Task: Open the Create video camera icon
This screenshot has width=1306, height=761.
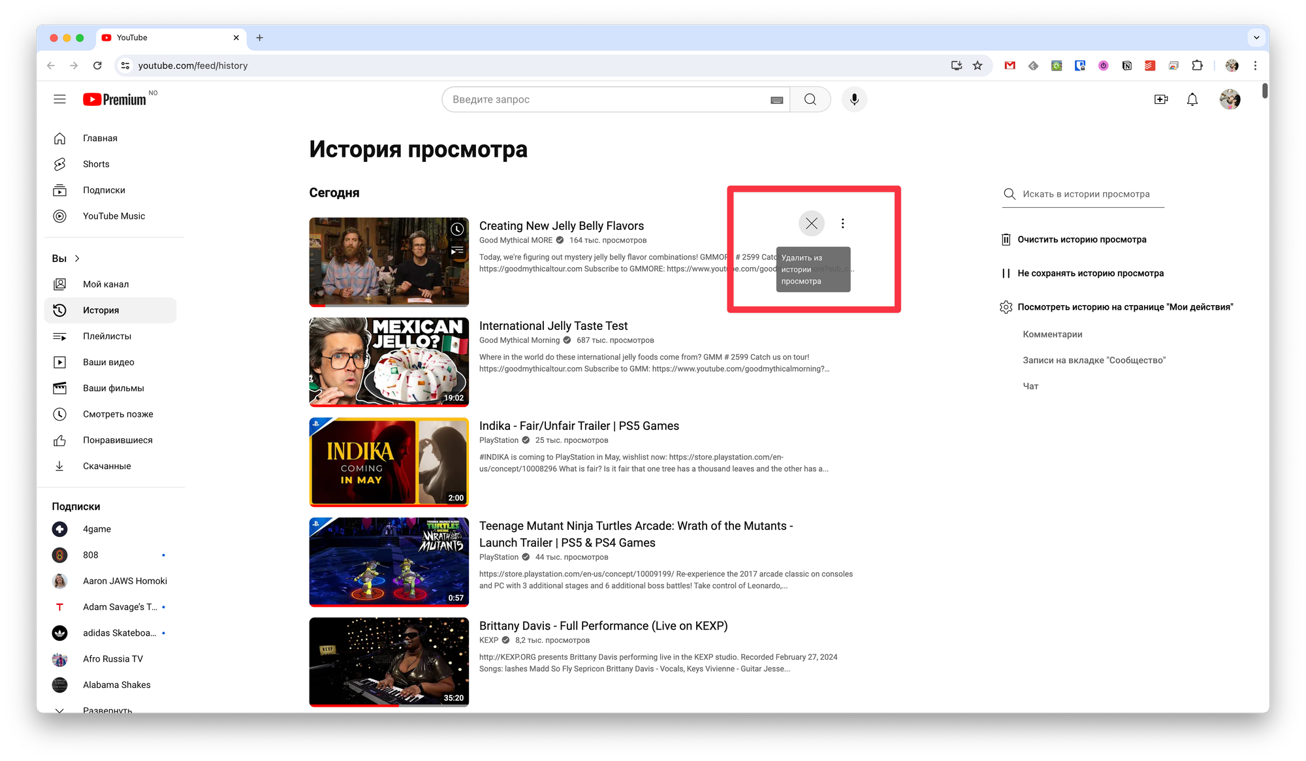Action: tap(1161, 99)
